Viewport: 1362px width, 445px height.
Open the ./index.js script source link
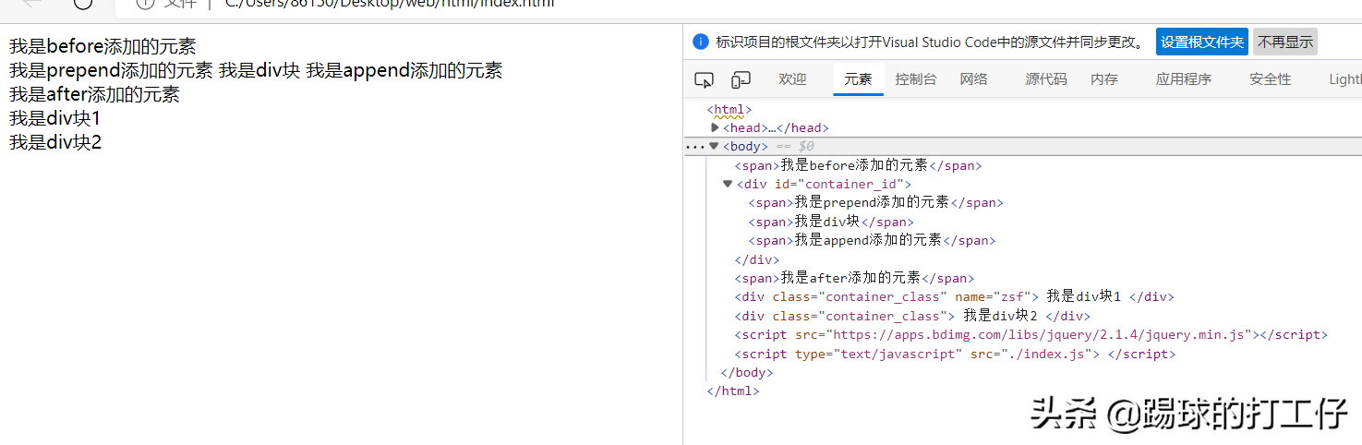coord(1046,354)
